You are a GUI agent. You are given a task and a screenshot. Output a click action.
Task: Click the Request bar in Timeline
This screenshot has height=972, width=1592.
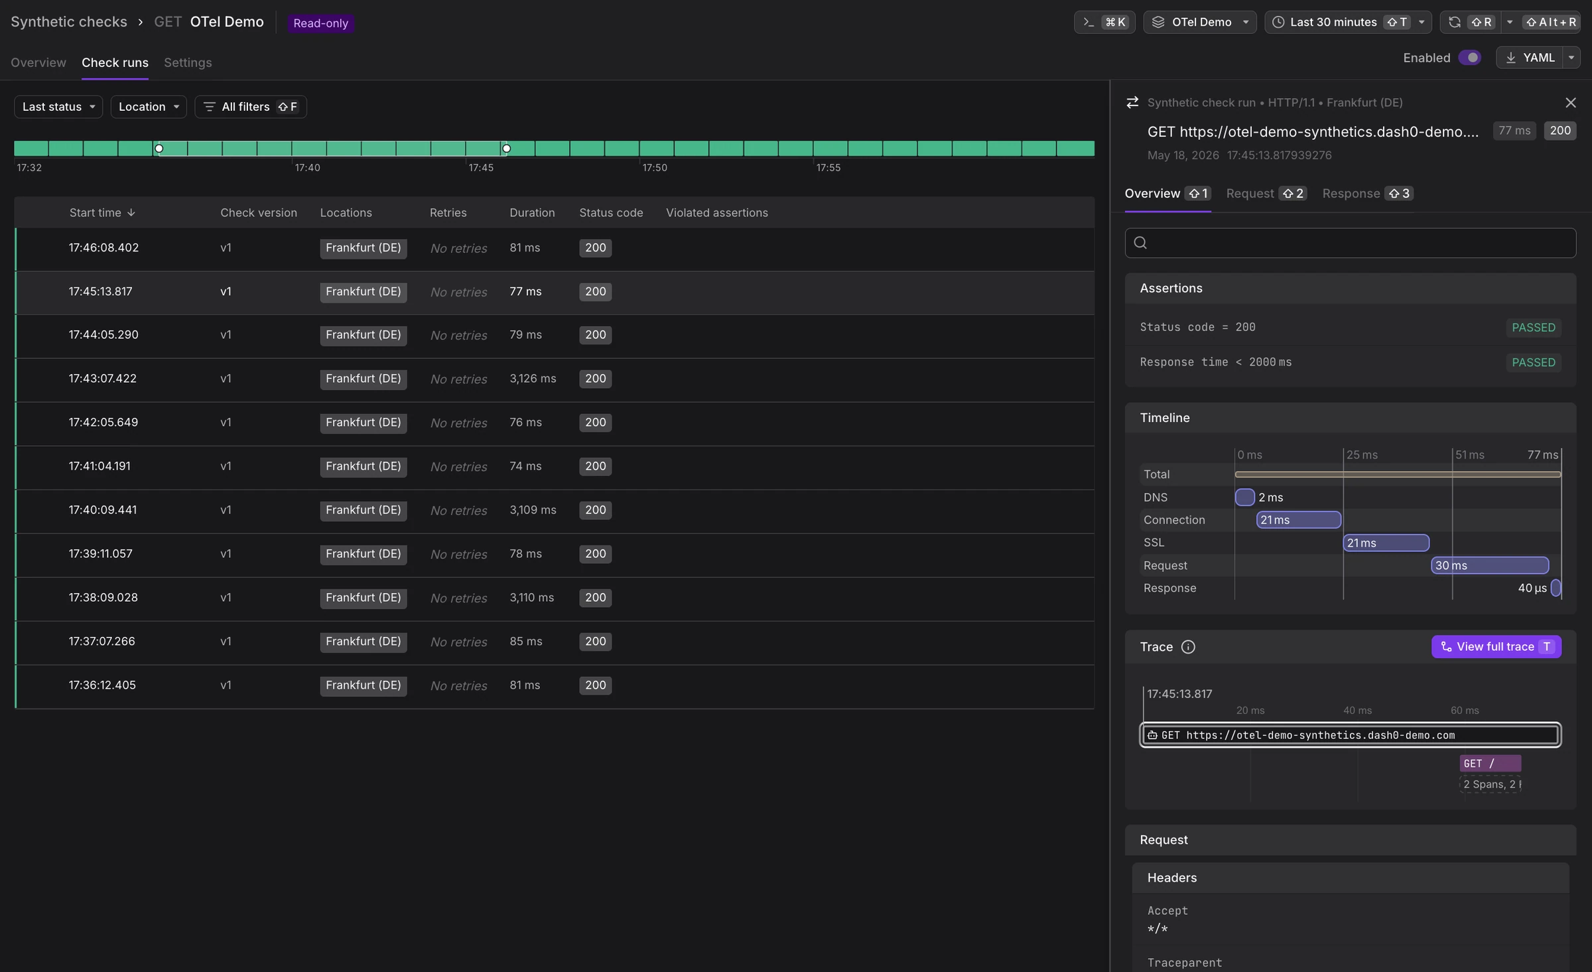coord(1490,565)
